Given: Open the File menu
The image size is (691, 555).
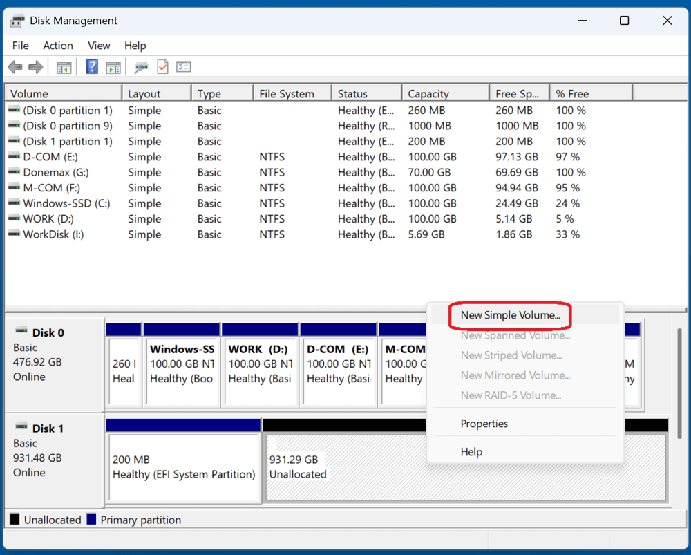Looking at the screenshot, I should click(x=20, y=46).
